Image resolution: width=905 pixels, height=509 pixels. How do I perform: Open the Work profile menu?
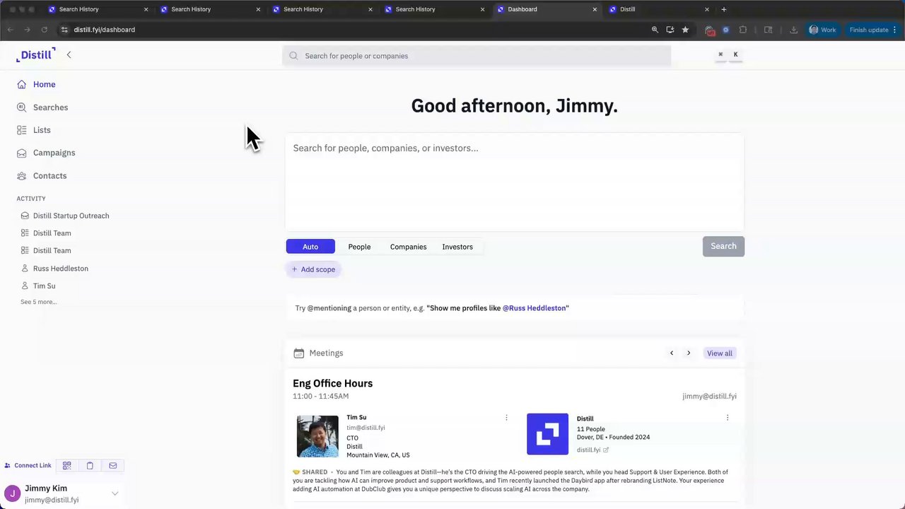[x=823, y=30]
